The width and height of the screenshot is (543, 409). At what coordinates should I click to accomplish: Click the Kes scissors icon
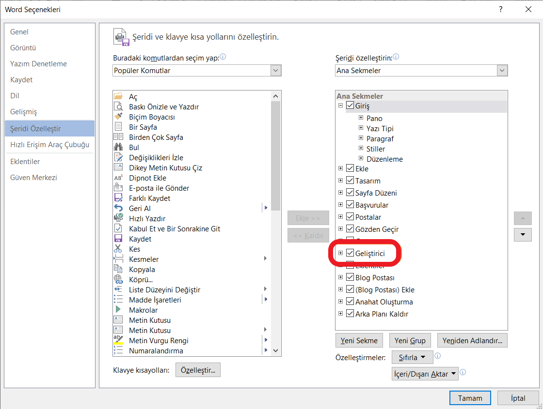pos(118,249)
